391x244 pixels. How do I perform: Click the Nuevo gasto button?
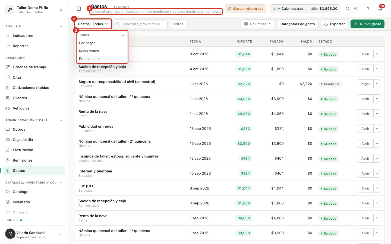pyautogui.click(x=367, y=24)
